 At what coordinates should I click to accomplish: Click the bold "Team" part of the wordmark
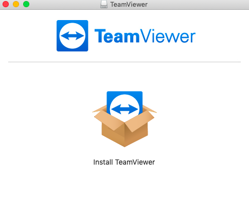pyautogui.click(x=117, y=36)
